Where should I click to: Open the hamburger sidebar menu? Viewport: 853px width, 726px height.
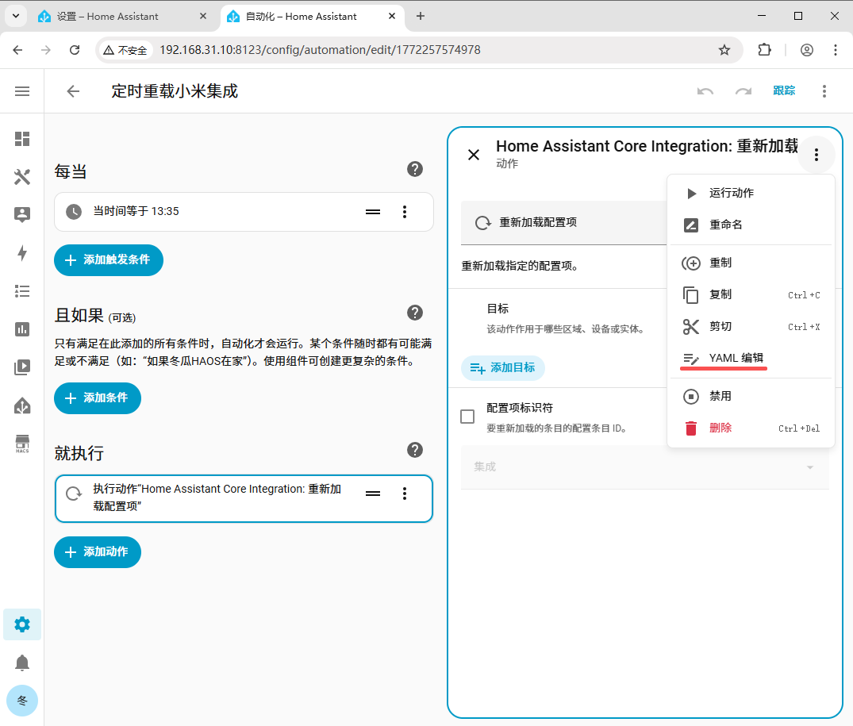point(21,91)
